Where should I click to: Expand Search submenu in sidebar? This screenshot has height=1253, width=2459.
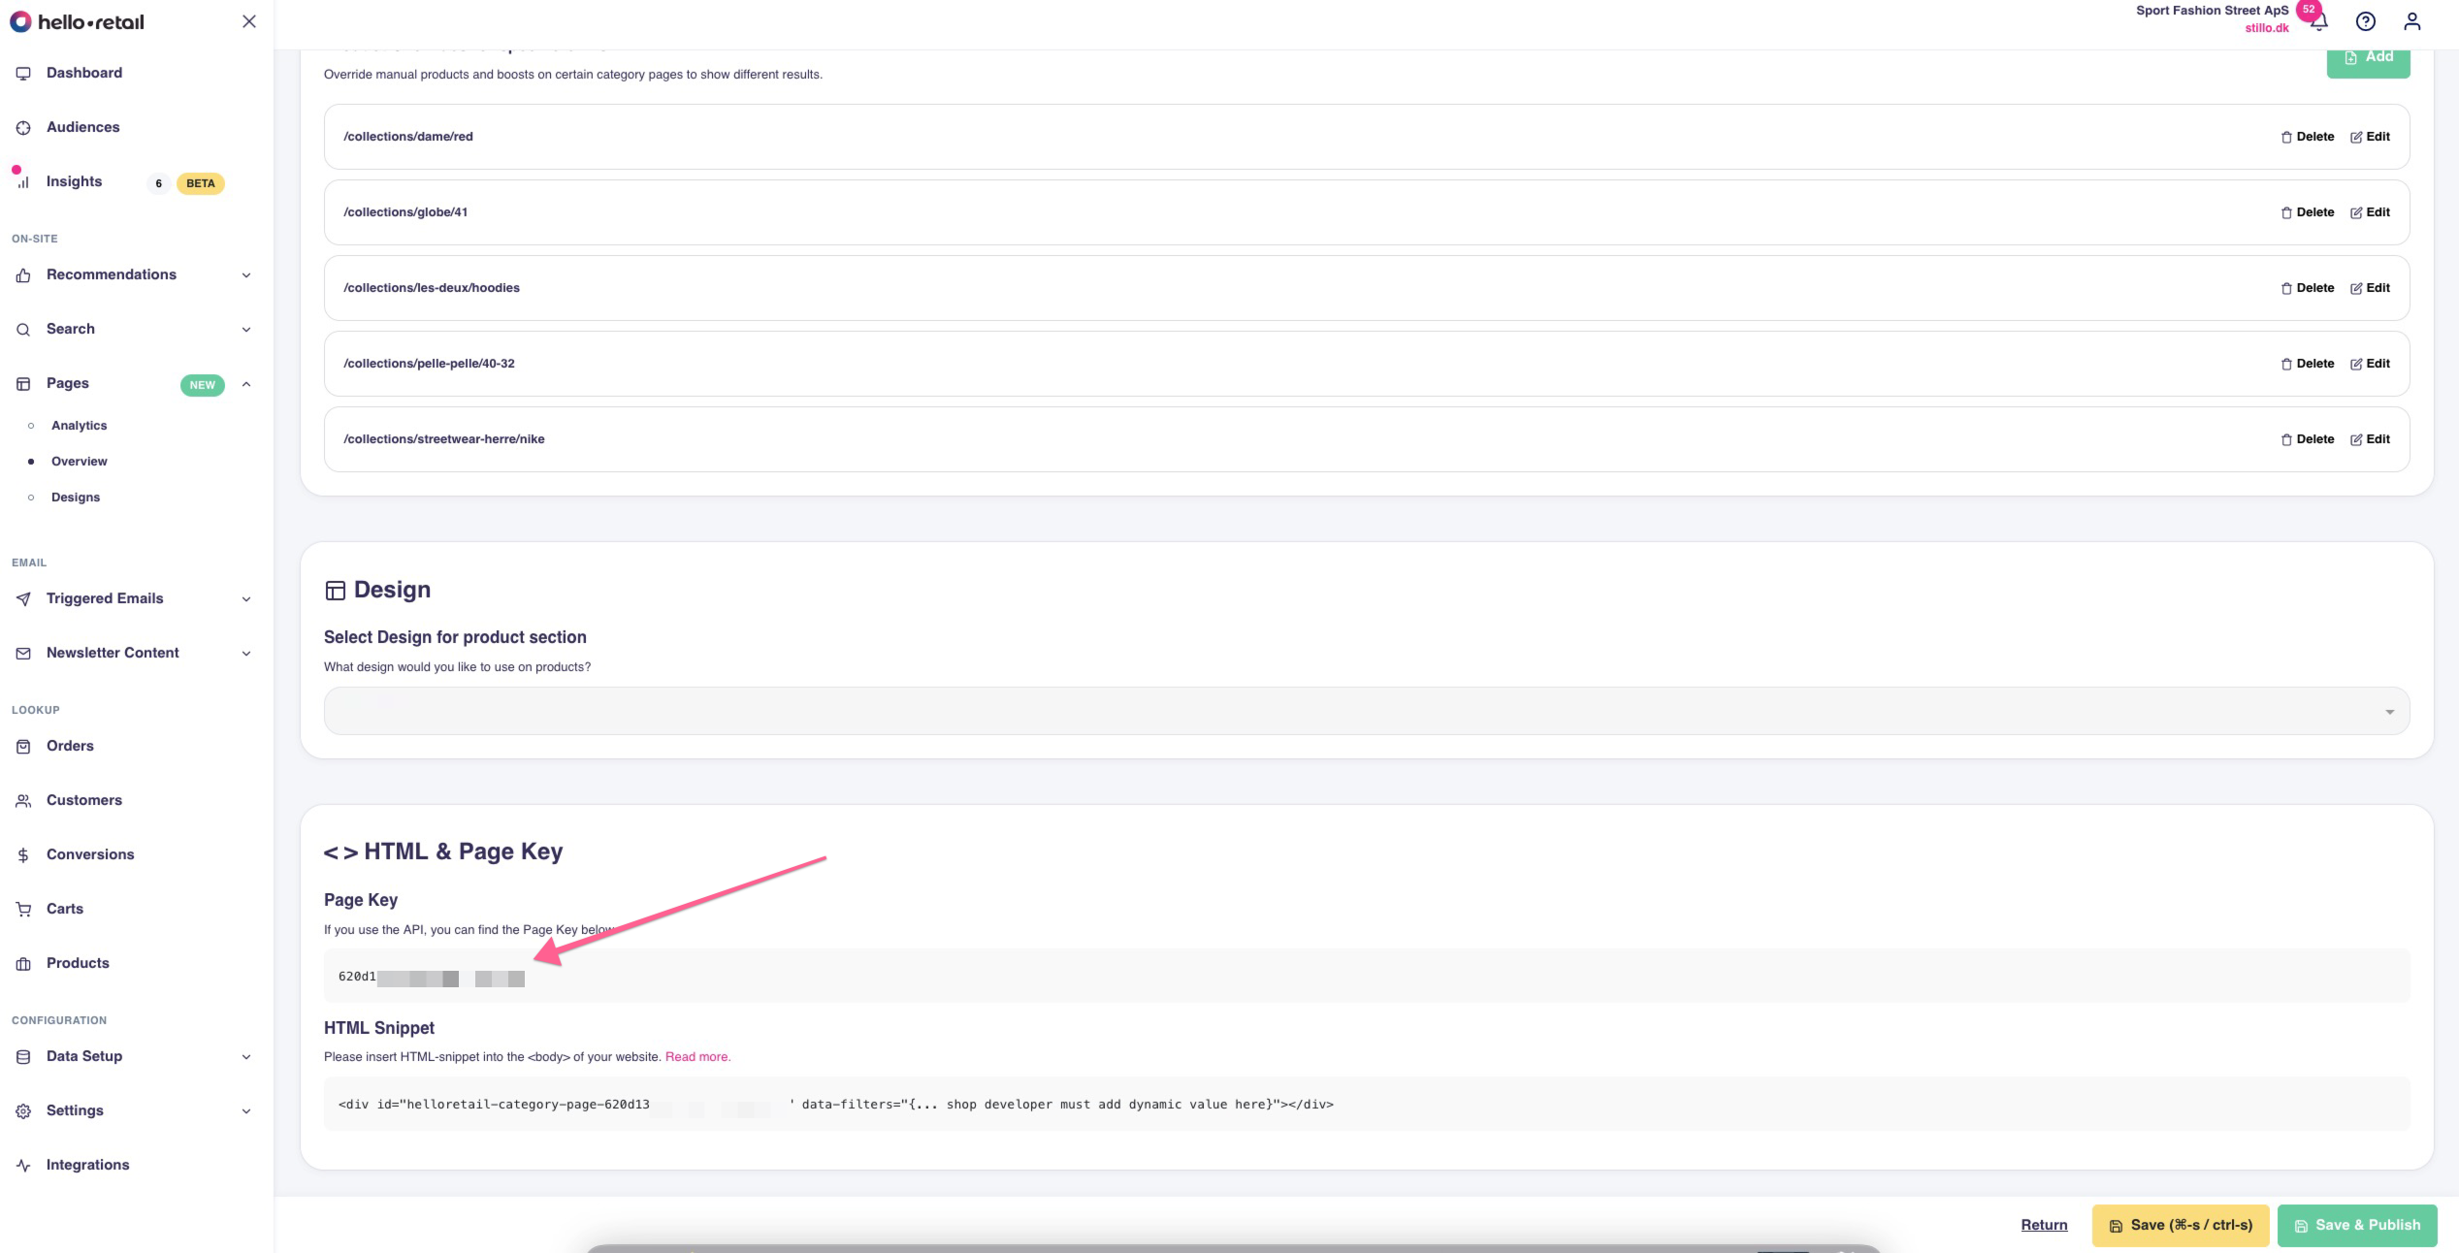click(x=246, y=329)
